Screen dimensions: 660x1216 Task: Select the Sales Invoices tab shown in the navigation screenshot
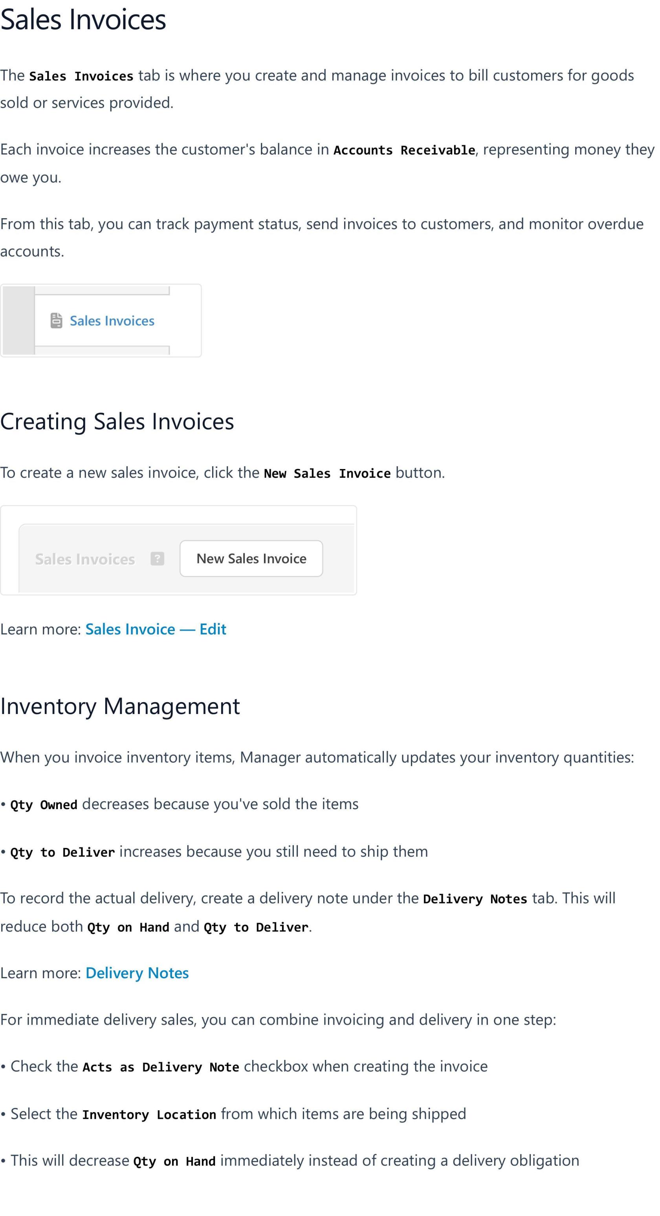(112, 320)
